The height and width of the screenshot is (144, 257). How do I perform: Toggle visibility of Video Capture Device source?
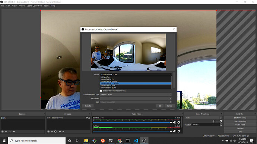(86, 118)
